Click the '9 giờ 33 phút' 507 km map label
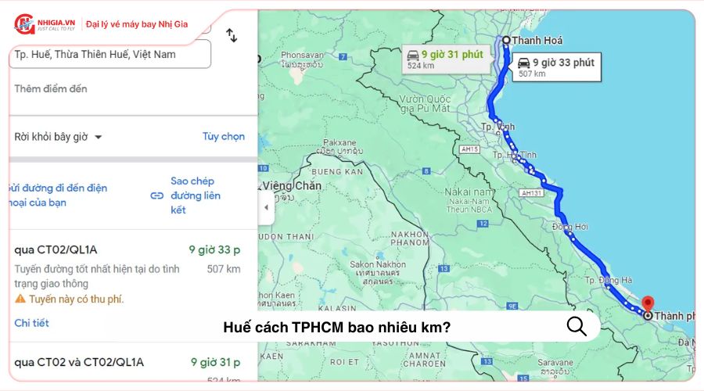 [x=557, y=67]
